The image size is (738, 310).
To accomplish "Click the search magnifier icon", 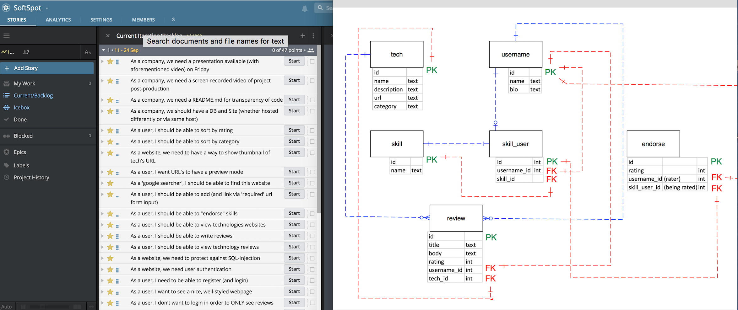I will (320, 8).
